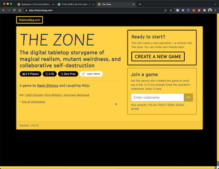Click the Enter codename field
Viewport: 219px width, 169px height.
(x=158, y=97)
